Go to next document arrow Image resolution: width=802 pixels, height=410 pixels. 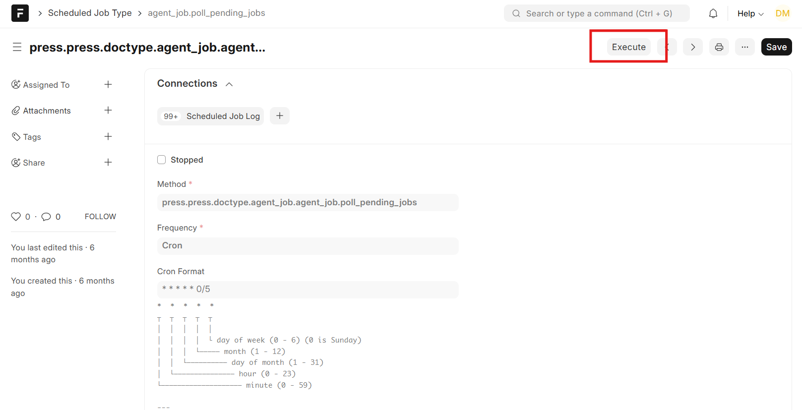coord(693,47)
